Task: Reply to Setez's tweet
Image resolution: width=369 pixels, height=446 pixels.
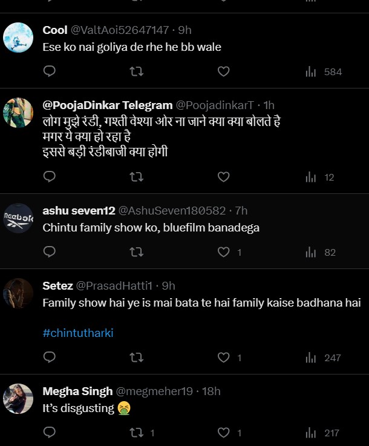Action: point(50,358)
